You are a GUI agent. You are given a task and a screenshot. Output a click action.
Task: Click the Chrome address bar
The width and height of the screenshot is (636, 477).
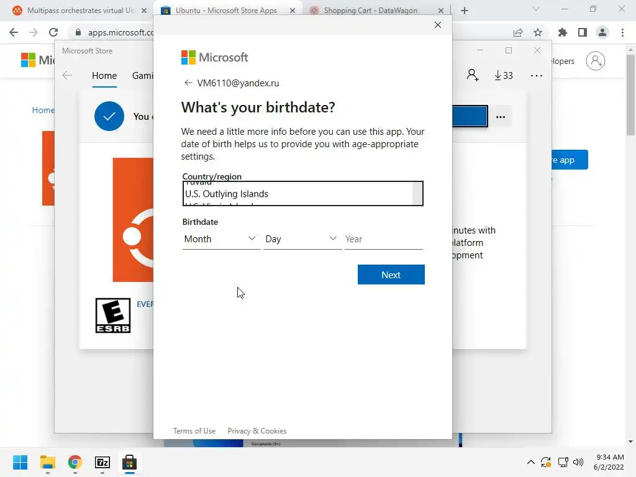coord(121,32)
